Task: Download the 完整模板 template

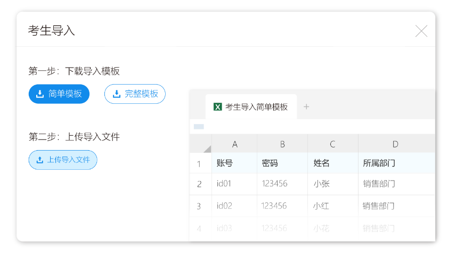Action: (x=135, y=94)
